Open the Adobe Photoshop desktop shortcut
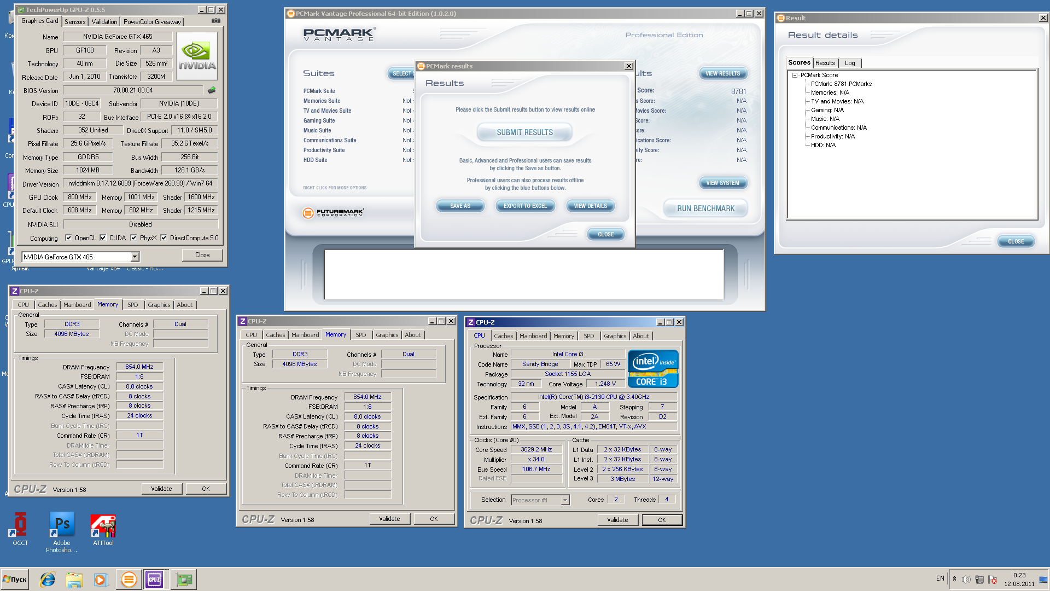The width and height of the screenshot is (1050, 591). coord(62,532)
